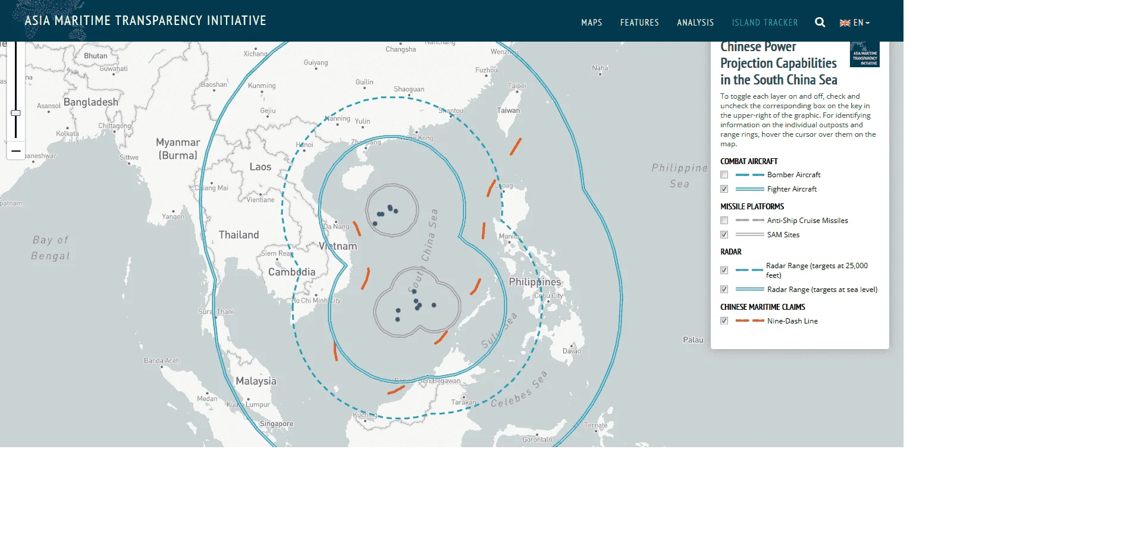The height and width of the screenshot is (559, 1142).
Task: Open the ANALYSIS menu
Action: 695,23
